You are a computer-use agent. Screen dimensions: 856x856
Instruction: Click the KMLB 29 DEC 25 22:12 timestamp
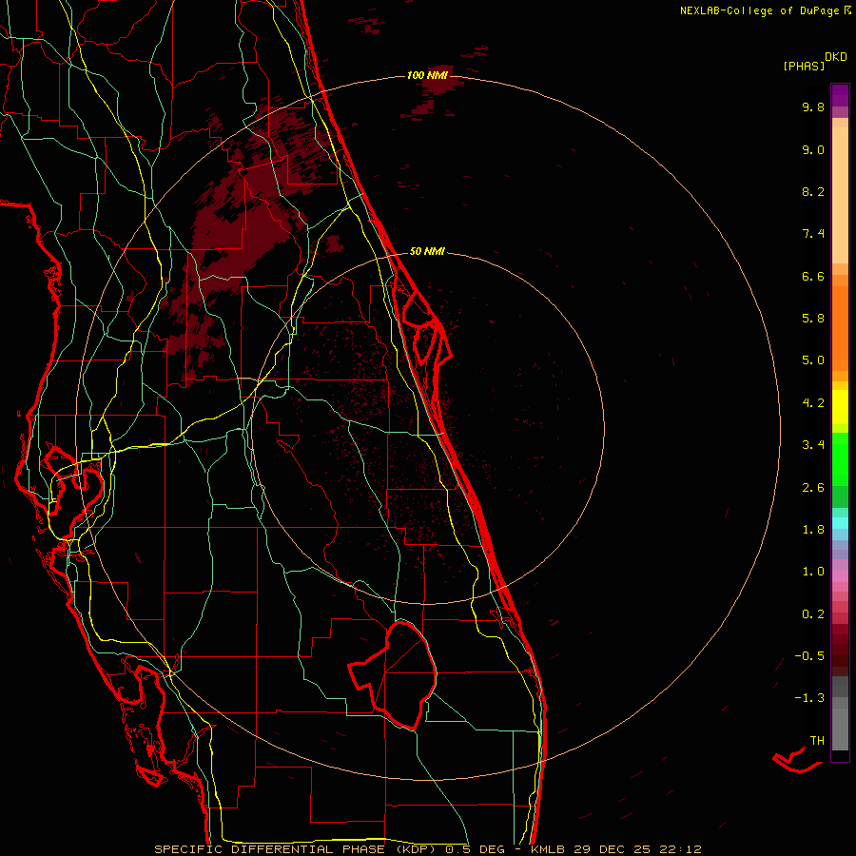click(x=615, y=849)
